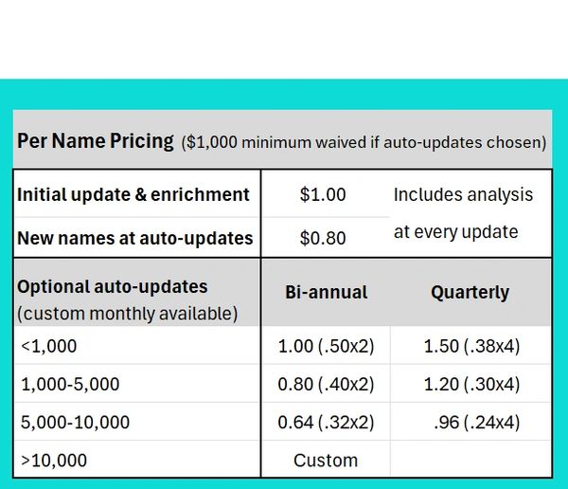The height and width of the screenshot is (489, 568).
Task: Select the 1.20 (.30x4) quarterly cell
Action: pyautogui.click(x=470, y=384)
